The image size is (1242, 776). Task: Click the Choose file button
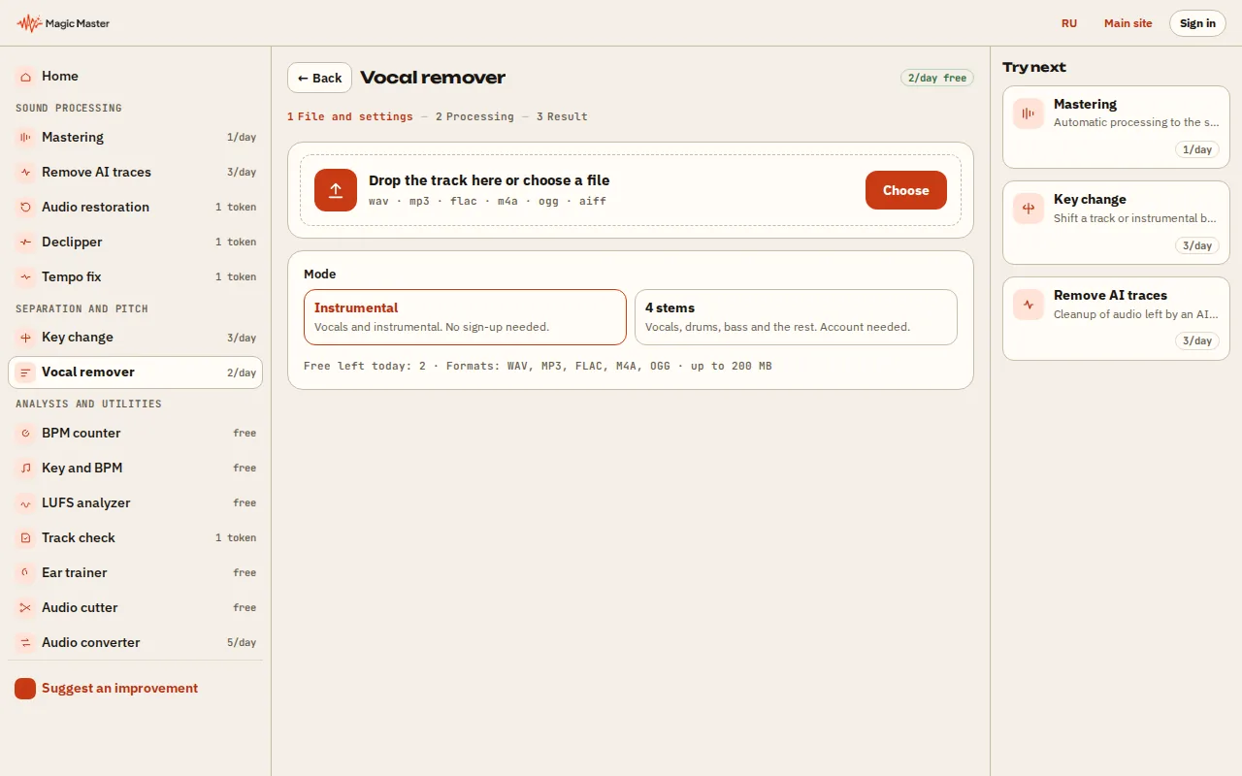[x=906, y=190]
